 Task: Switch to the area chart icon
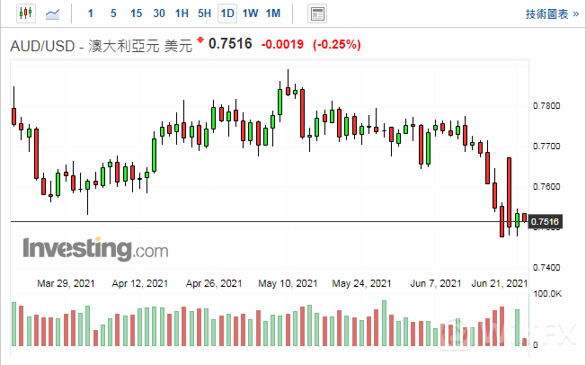[54, 13]
